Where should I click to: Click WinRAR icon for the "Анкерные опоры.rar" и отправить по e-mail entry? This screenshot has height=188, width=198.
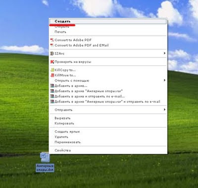[x=52, y=102]
